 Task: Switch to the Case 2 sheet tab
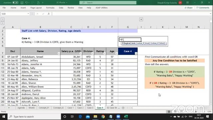(x=80, y=108)
